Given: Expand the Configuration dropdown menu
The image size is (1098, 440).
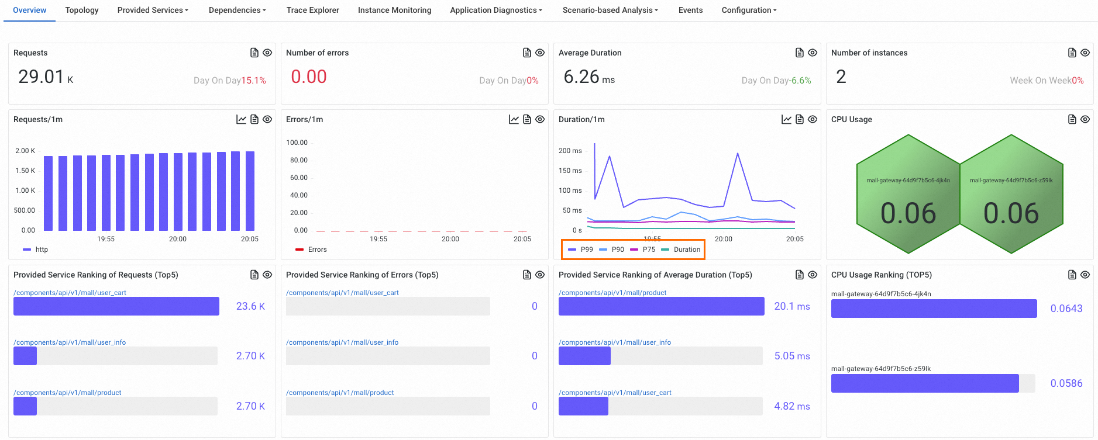Looking at the screenshot, I should [x=749, y=10].
